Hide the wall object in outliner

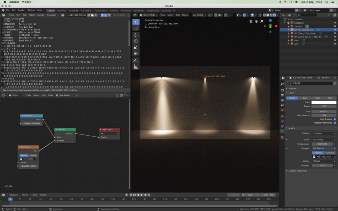click(x=335, y=44)
